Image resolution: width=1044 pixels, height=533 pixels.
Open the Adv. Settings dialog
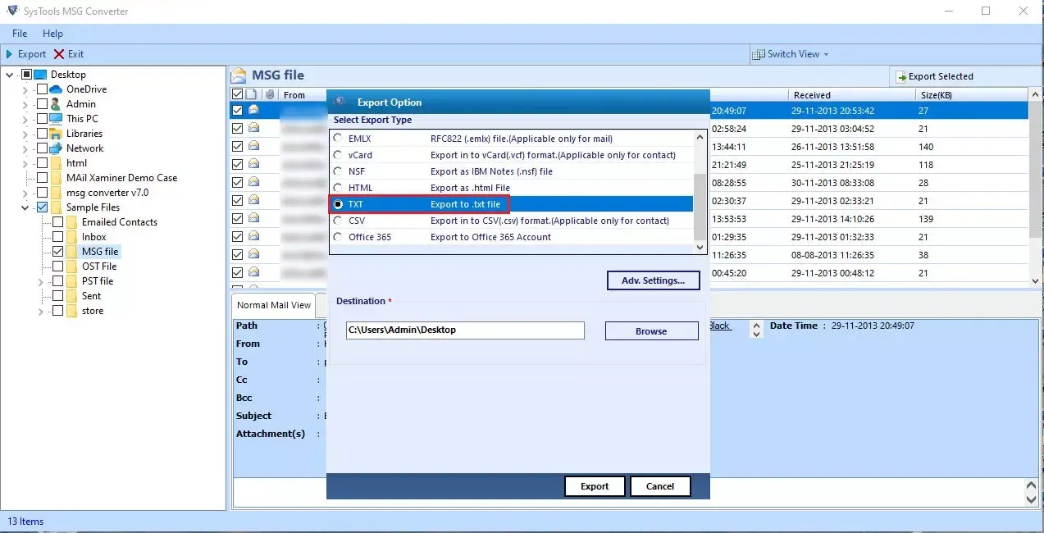(653, 280)
